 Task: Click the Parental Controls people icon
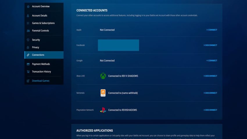pyautogui.click(x=28, y=31)
